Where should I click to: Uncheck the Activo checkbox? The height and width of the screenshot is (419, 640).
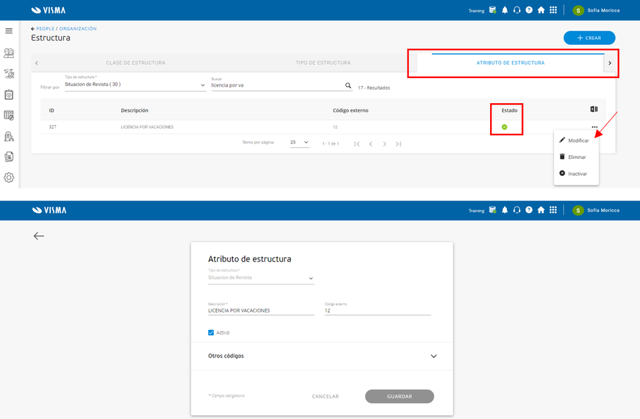(x=211, y=333)
